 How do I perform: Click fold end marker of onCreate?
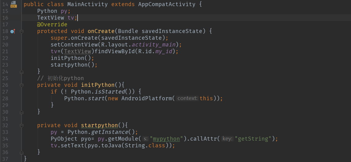tap(21, 72)
